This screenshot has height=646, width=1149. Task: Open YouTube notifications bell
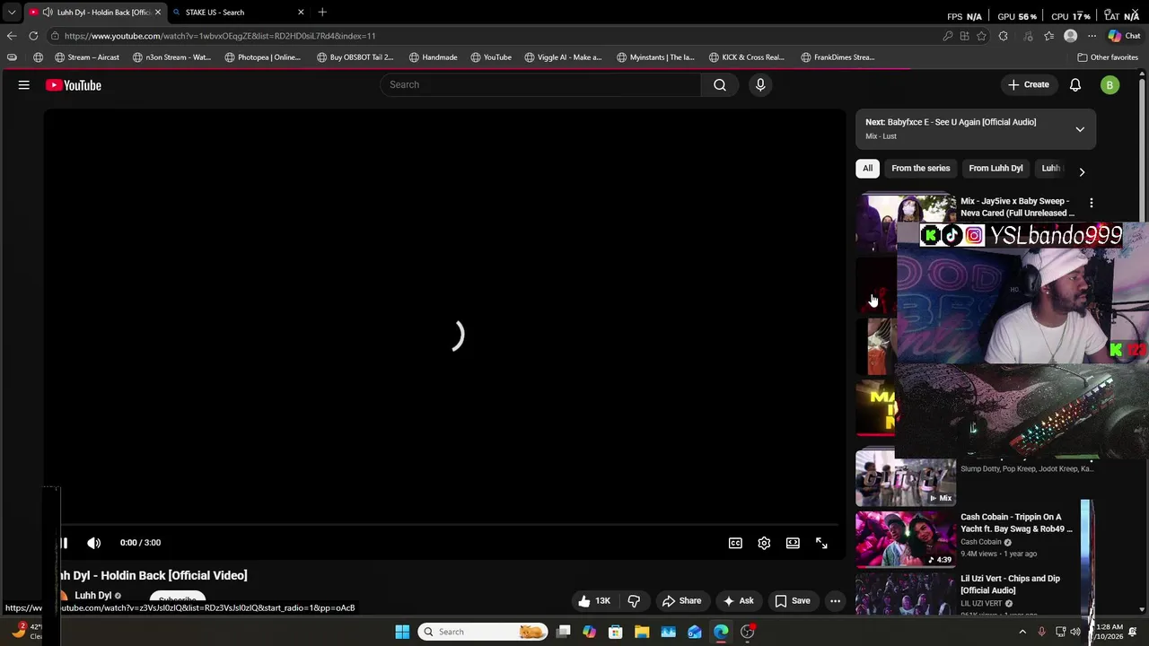pyautogui.click(x=1075, y=85)
